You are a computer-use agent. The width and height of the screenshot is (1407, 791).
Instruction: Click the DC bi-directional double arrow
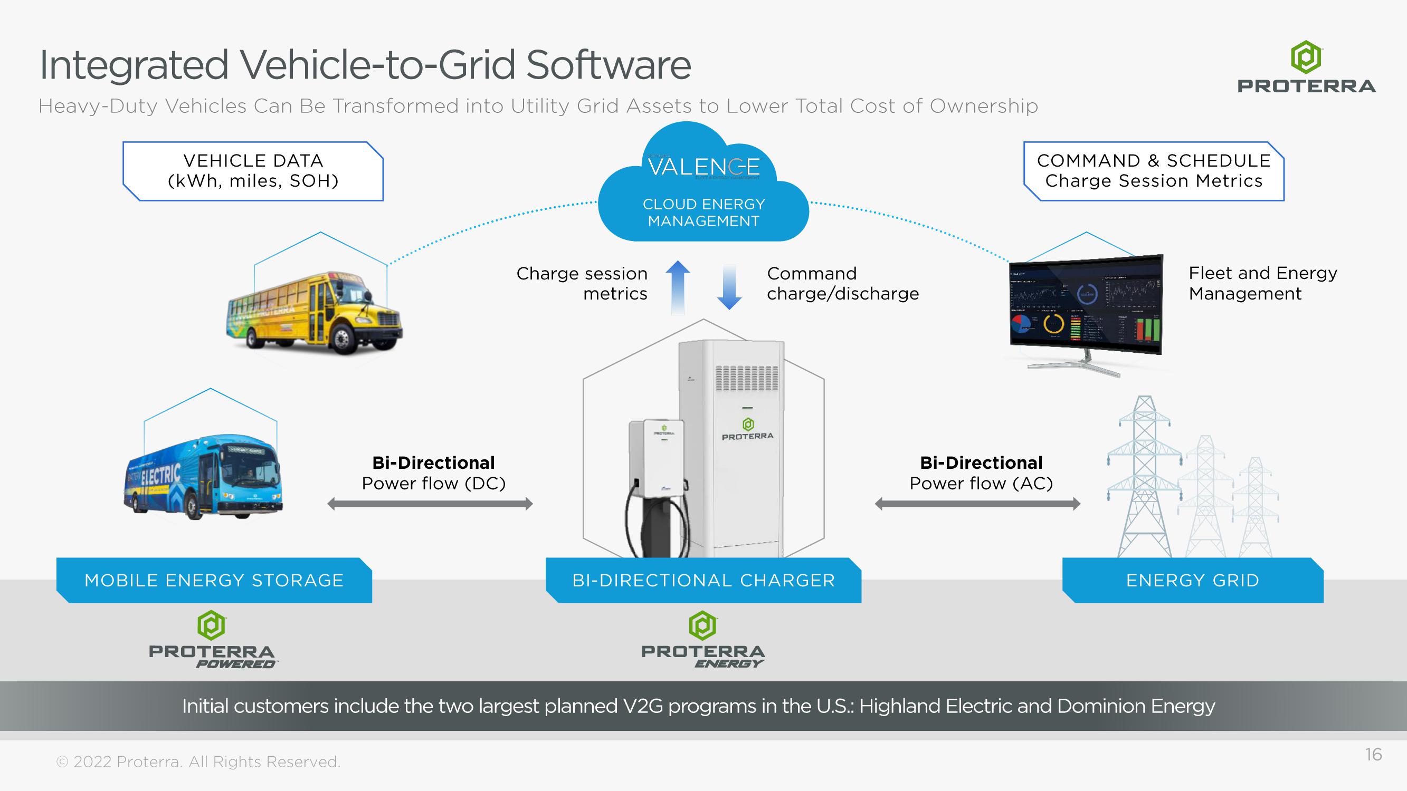point(430,504)
